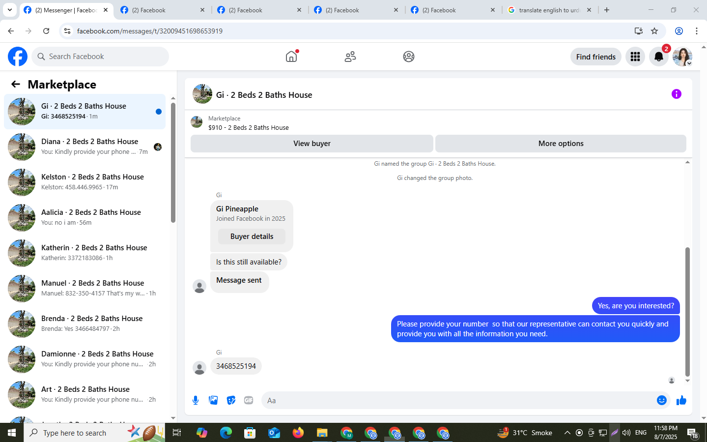Image resolution: width=707 pixels, height=442 pixels.
Task: Open Manuel 2 Beds 2 Baths conversation
Action: (85, 289)
